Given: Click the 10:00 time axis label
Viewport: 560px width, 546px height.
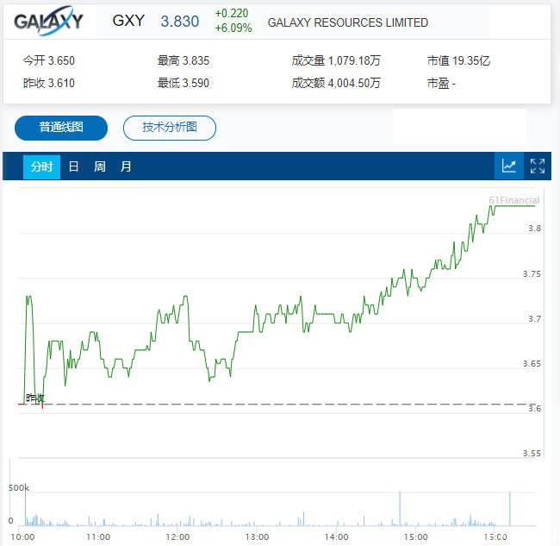Looking at the screenshot, I should pos(23,537).
